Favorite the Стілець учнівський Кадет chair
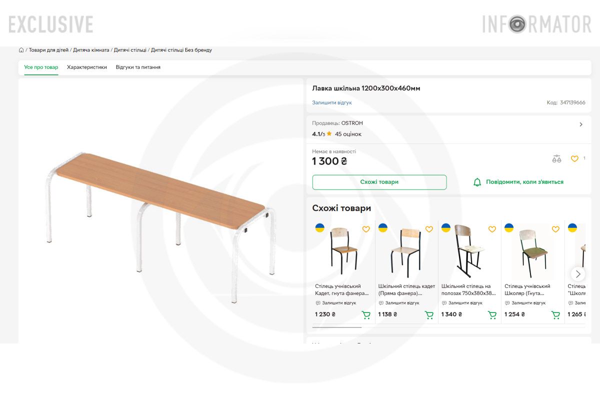 [366, 229]
